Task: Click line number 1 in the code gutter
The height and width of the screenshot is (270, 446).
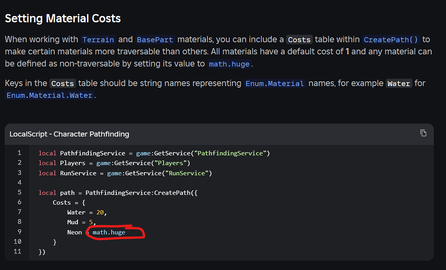Action: (x=19, y=153)
